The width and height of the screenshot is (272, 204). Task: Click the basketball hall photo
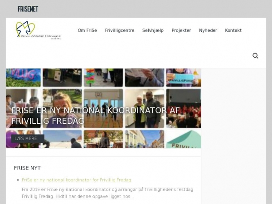103,108
